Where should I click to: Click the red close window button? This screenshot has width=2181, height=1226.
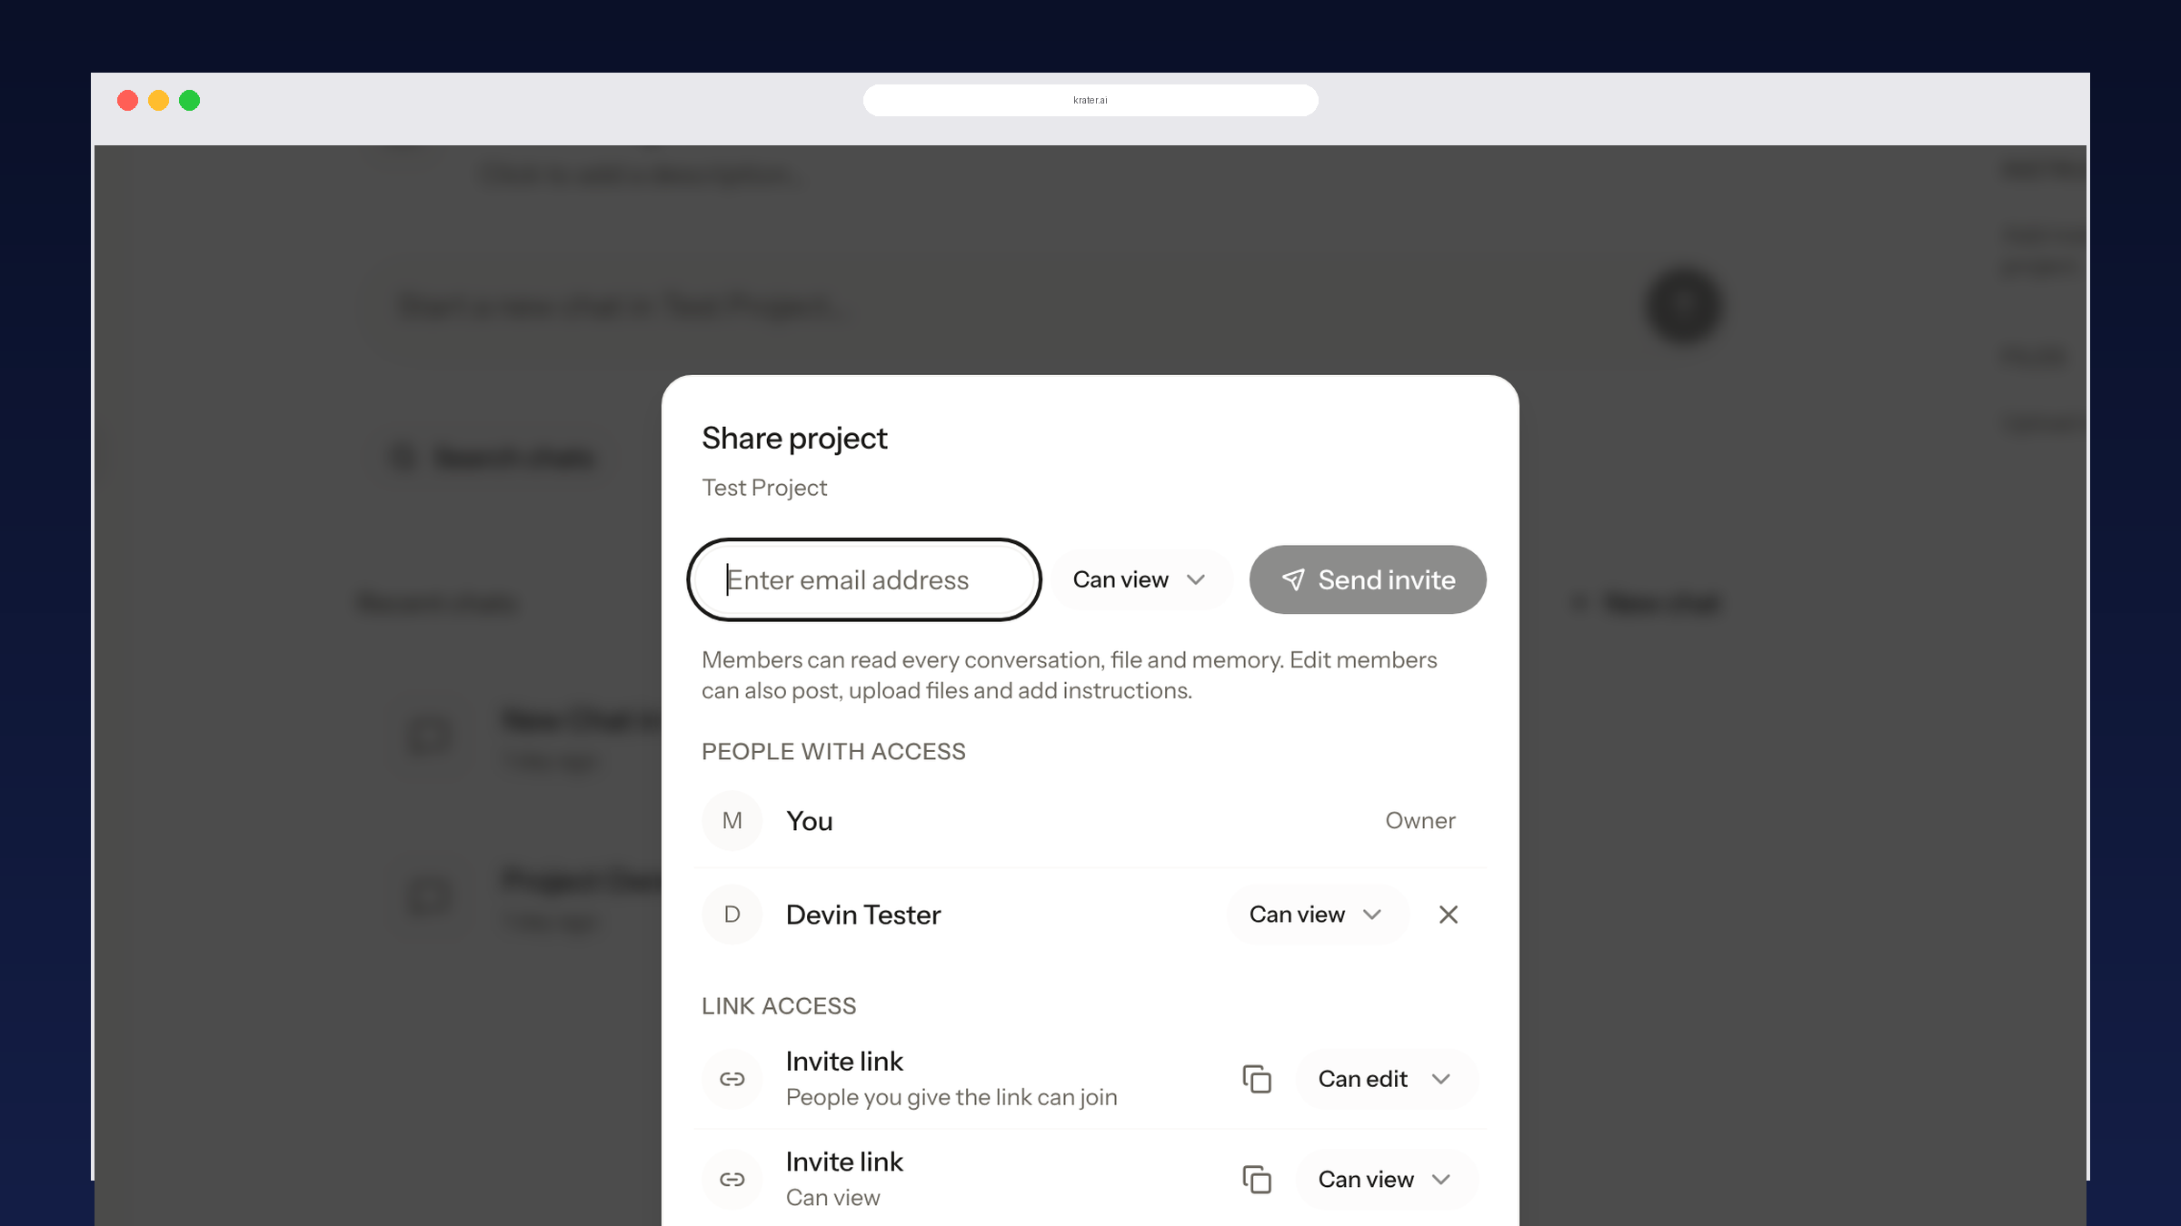[128, 100]
